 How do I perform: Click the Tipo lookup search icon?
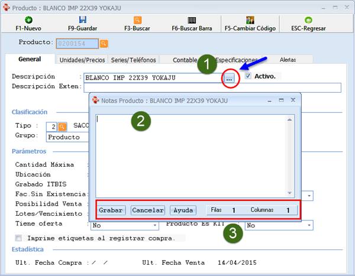pyautogui.click(x=63, y=126)
